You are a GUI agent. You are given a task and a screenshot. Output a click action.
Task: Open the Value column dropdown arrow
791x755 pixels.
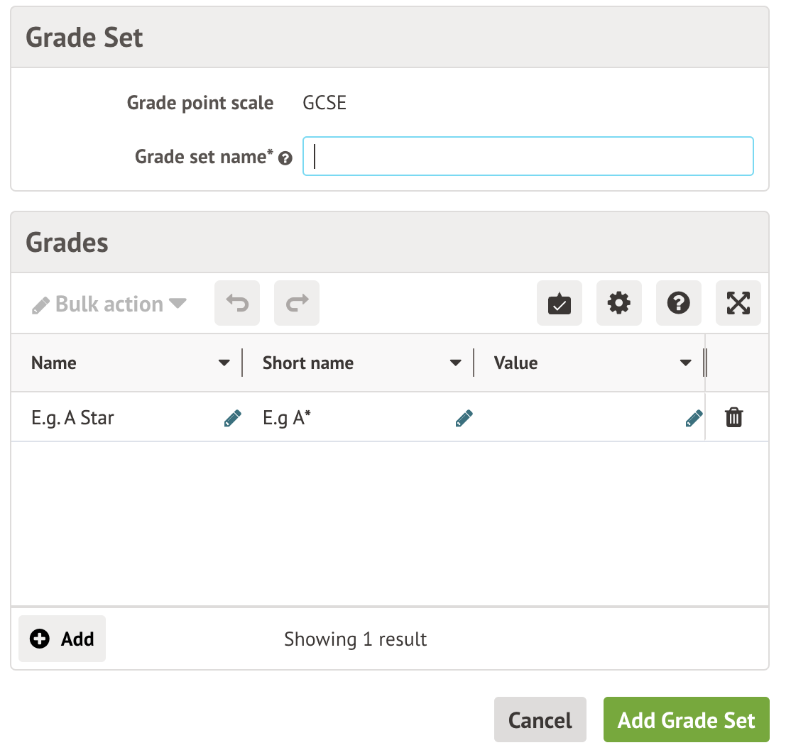[x=685, y=363]
